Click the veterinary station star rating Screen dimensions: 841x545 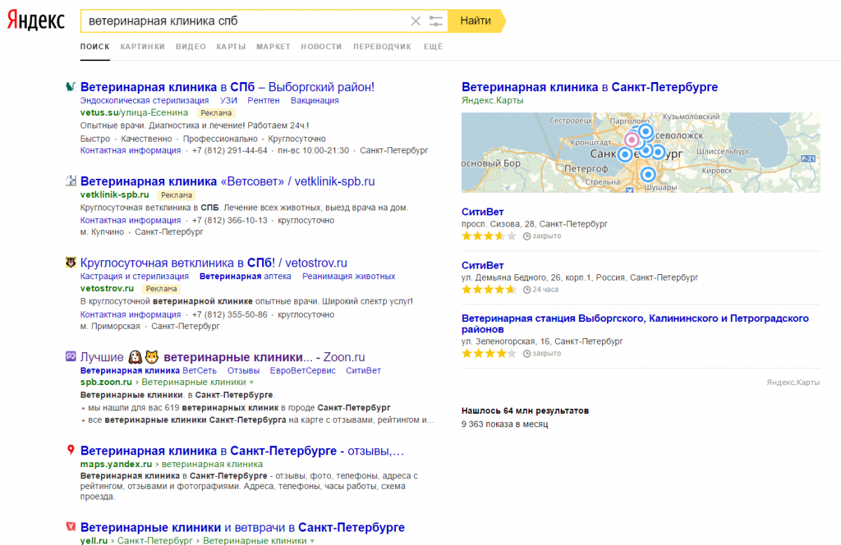[489, 354]
